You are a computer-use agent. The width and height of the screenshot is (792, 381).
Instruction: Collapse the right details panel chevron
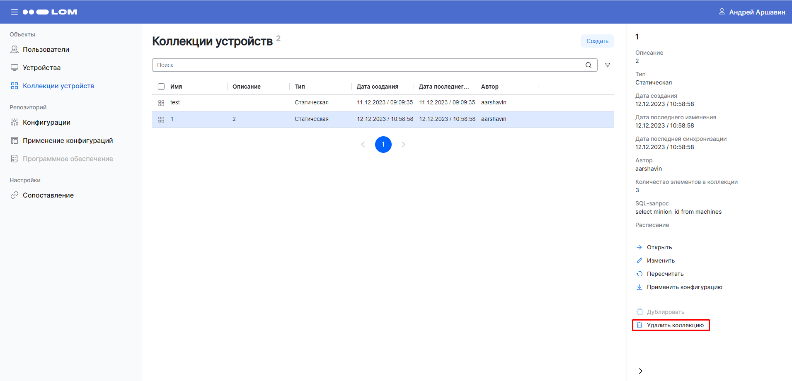coord(640,371)
